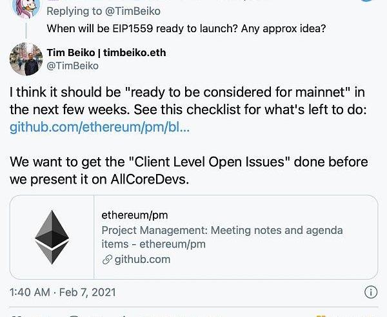Screen dimensions: 387x317
Task: Click the tweet text mentioning AllCoreDevs
Action: 100,179
